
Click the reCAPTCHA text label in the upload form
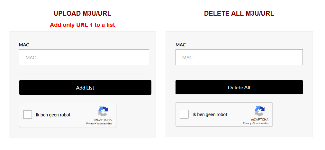(101, 120)
